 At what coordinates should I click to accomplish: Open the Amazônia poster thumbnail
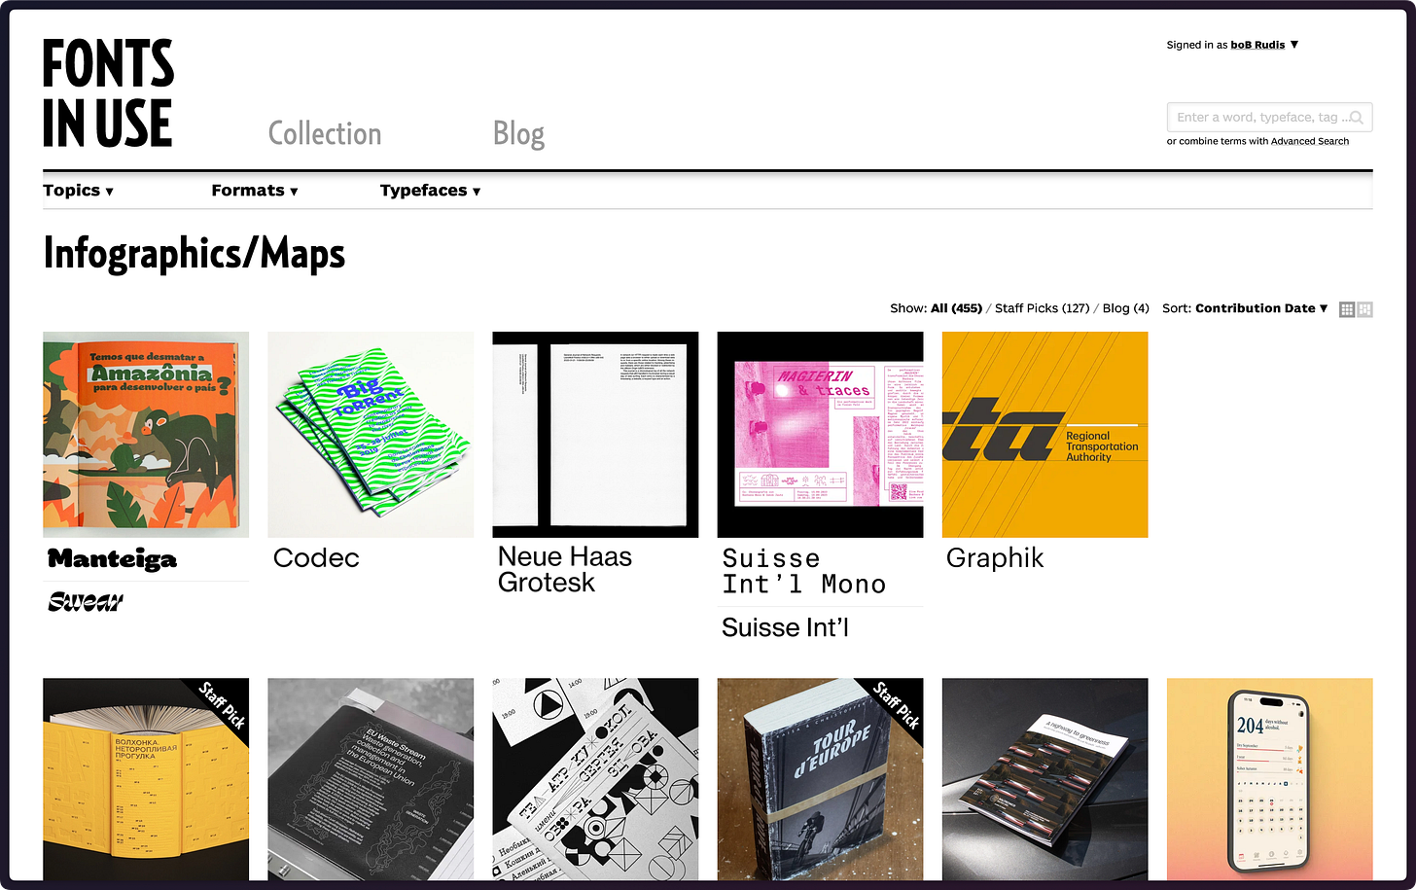[146, 435]
